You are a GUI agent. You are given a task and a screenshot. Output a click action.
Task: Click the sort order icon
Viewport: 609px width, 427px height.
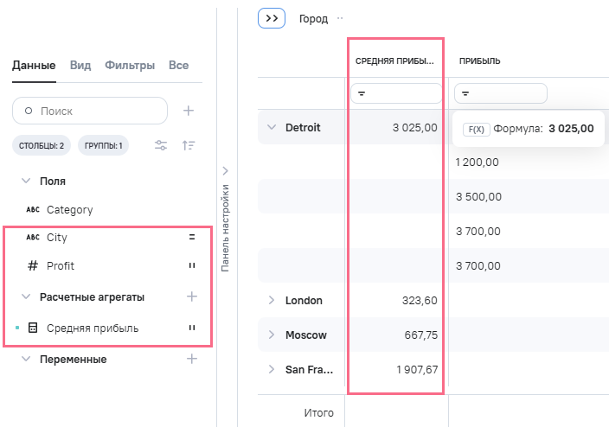(x=189, y=145)
